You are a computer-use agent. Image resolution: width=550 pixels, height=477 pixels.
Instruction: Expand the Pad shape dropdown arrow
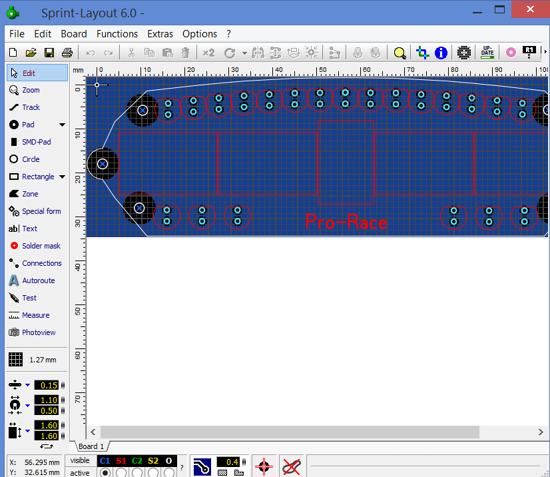point(63,125)
